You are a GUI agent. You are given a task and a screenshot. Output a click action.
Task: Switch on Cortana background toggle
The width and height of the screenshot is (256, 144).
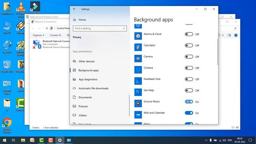pos(189,68)
